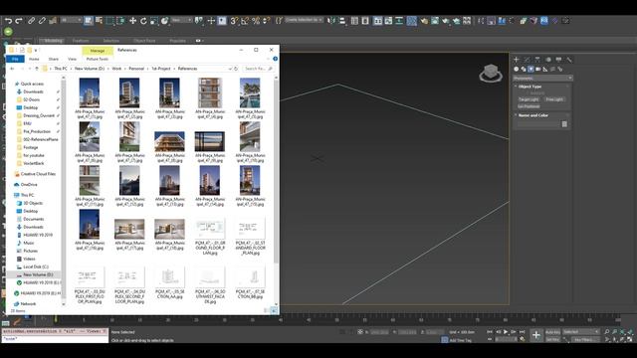This screenshot has height=358, width=637.
Task: Click the Set Key button
Action: pyautogui.click(x=552, y=339)
